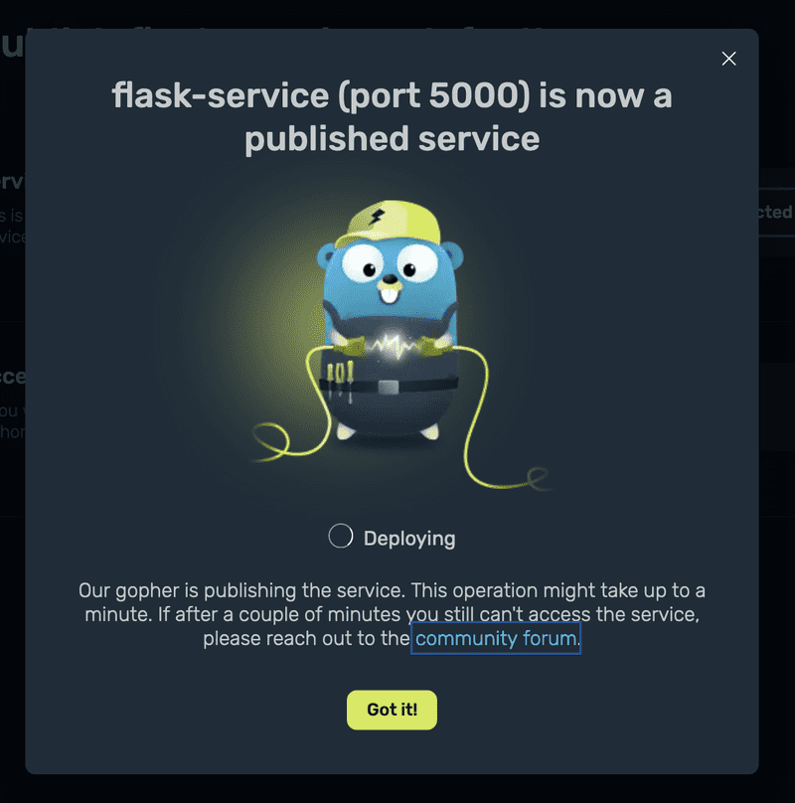
Task: Click the Deploying status label
Action: click(x=409, y=539)
